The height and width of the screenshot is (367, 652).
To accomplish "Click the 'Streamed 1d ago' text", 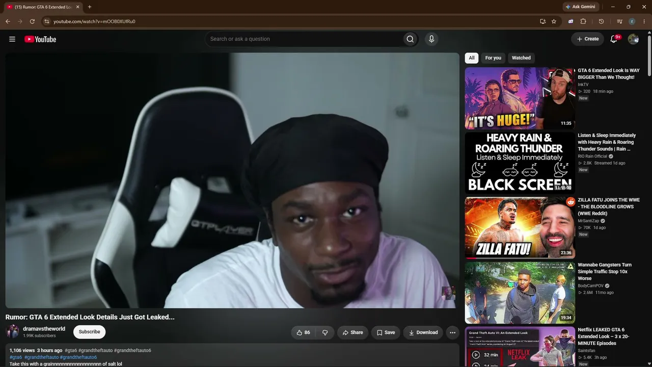I will pyautogui.click(x=610, y=163).
